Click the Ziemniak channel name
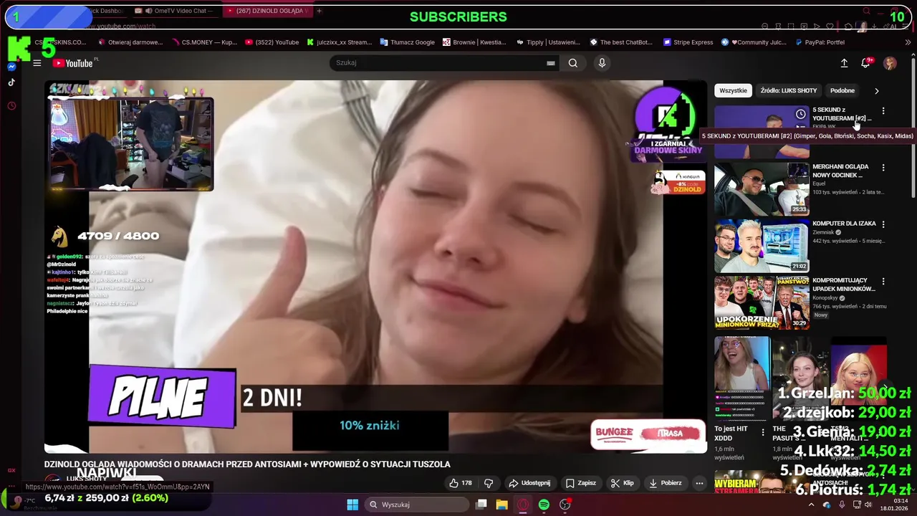The width and height of the screenshot is (917, 516). point(822,232)
